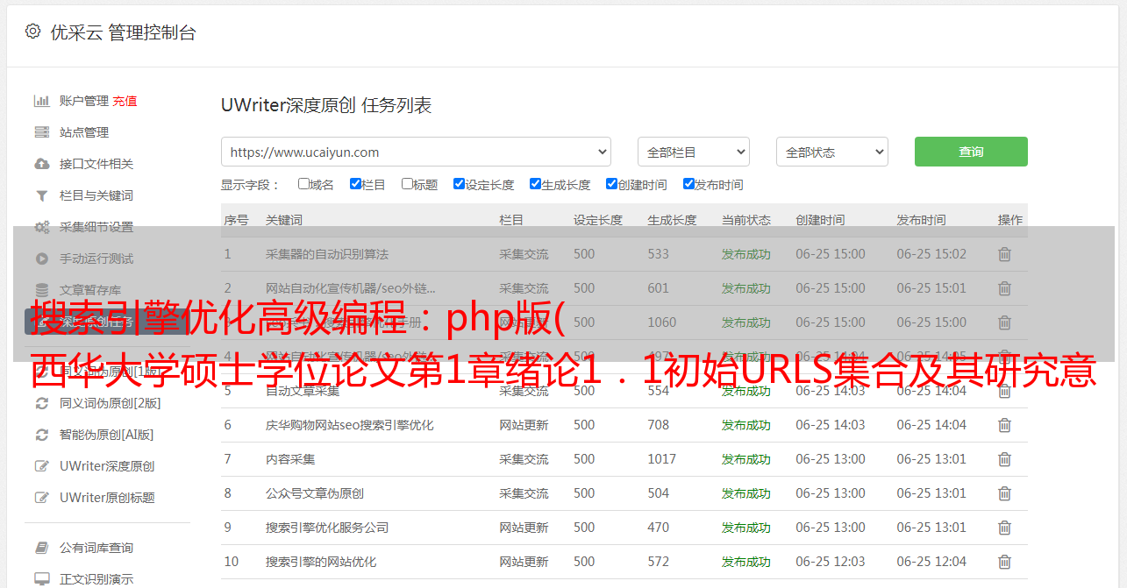Open UWriter原创标题 sidebar link
1127x588 pixels.
click(107, 498)
